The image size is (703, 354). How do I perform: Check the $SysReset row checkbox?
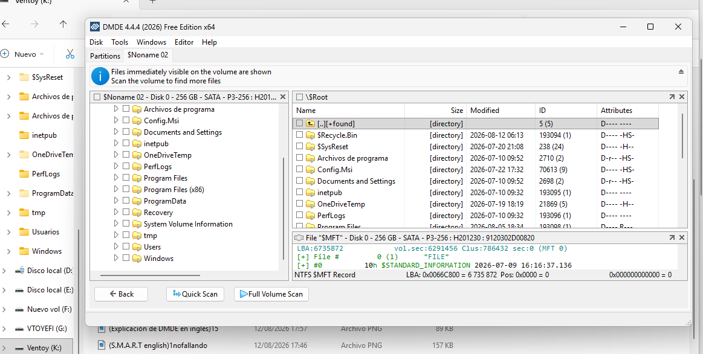click(x=299, y=147)
